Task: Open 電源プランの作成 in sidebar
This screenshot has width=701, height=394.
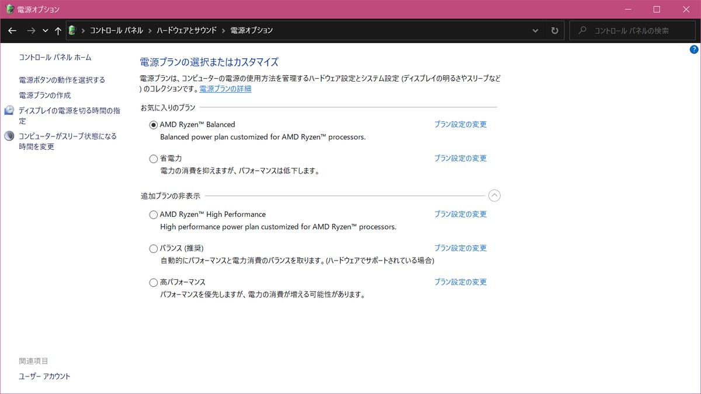Action: pyautogui.click(x=45, y=95)
